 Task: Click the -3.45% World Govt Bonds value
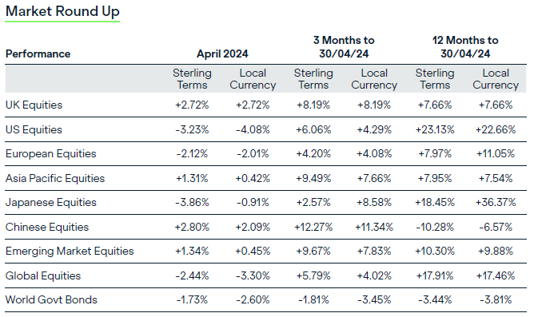[374, 299]
